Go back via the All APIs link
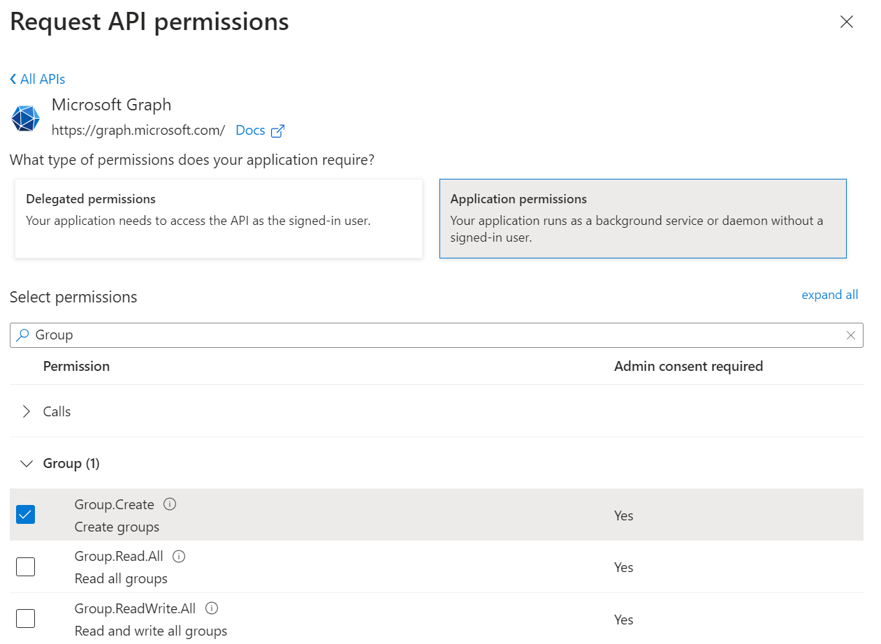Screen dimensions: 881x644 click(38, 79)
